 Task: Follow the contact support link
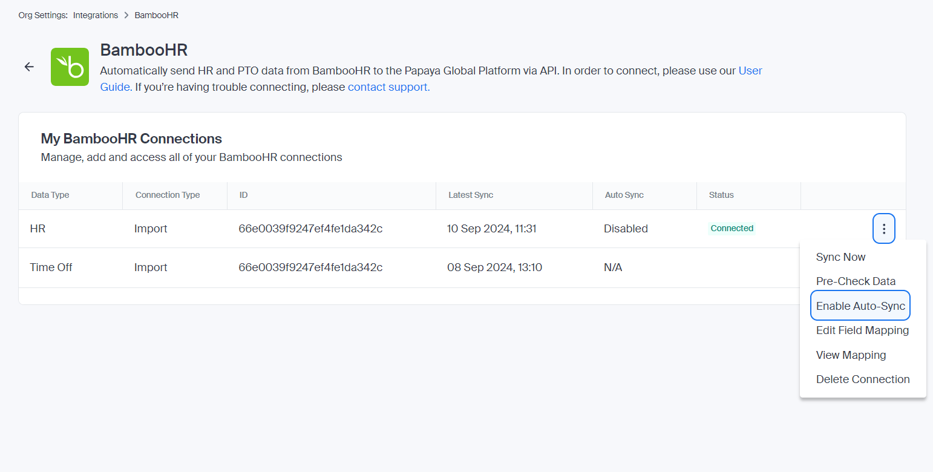point(388,87)
